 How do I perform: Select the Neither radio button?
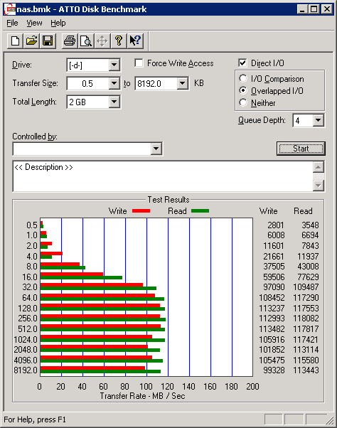(243, 102)
